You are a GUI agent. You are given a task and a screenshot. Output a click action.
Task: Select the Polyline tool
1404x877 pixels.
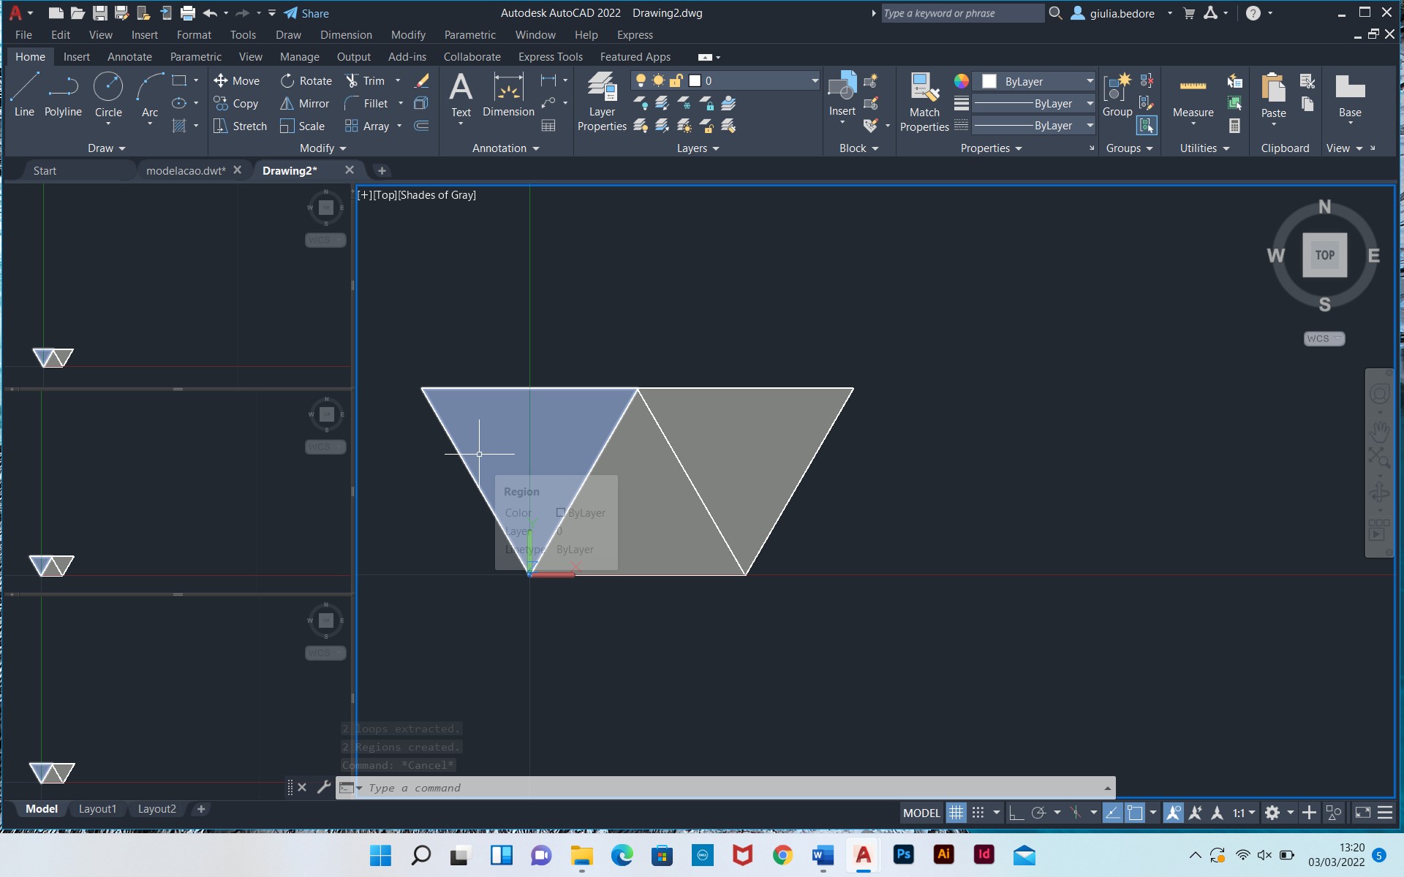point(63,94)
